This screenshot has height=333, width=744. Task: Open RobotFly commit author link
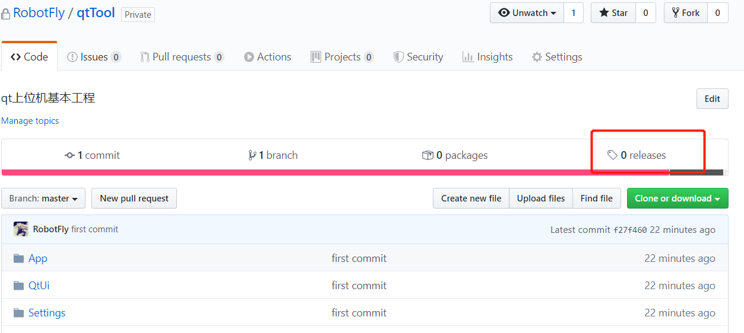50,229
